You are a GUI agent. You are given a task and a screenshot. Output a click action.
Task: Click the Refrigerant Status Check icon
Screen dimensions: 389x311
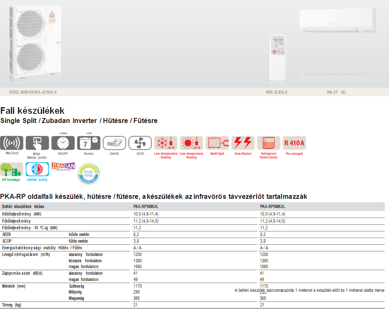pos(269,143)
